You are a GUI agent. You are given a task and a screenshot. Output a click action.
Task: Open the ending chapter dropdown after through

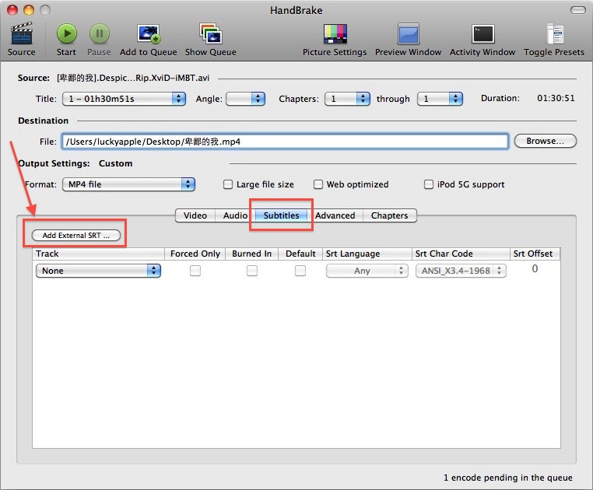[440, 99]
